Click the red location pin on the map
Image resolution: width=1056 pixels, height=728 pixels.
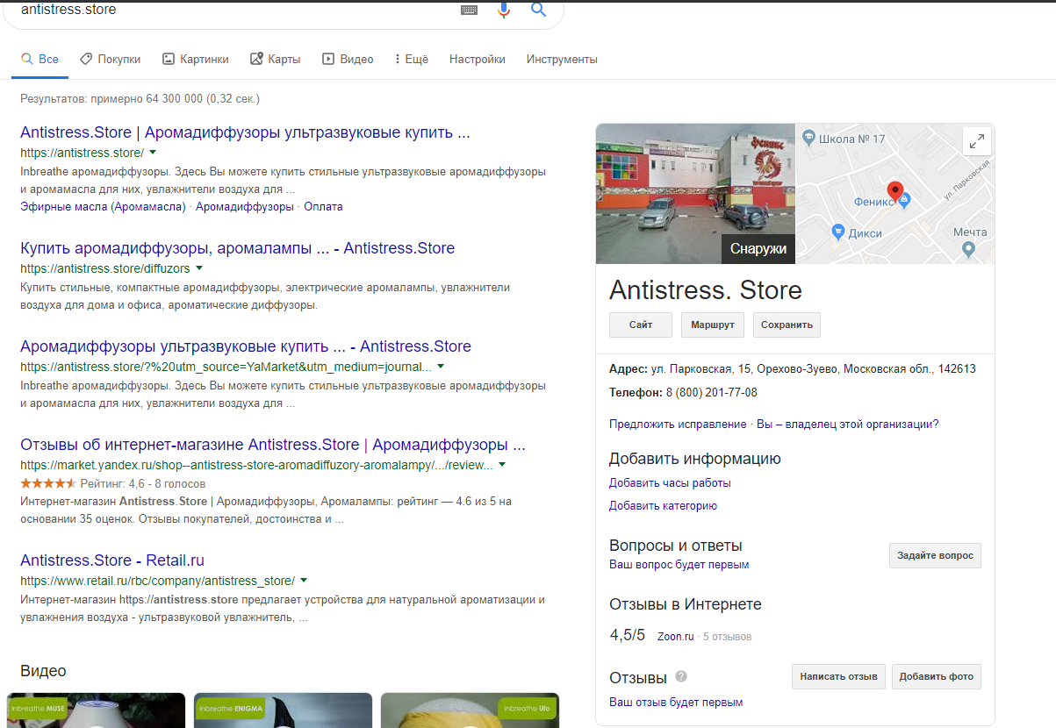(895, 191)
